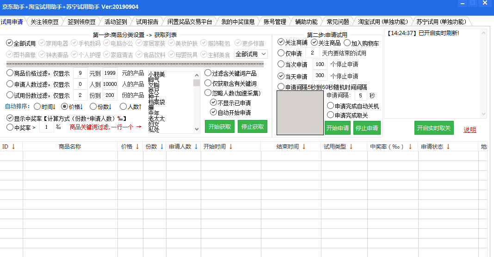Sort automatically by 人数↑
This screenshot has width=494, height=257.
tap(131, 107)
